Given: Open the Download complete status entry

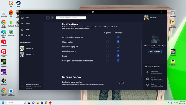Looking at the screenshot, I should [31, 86].
